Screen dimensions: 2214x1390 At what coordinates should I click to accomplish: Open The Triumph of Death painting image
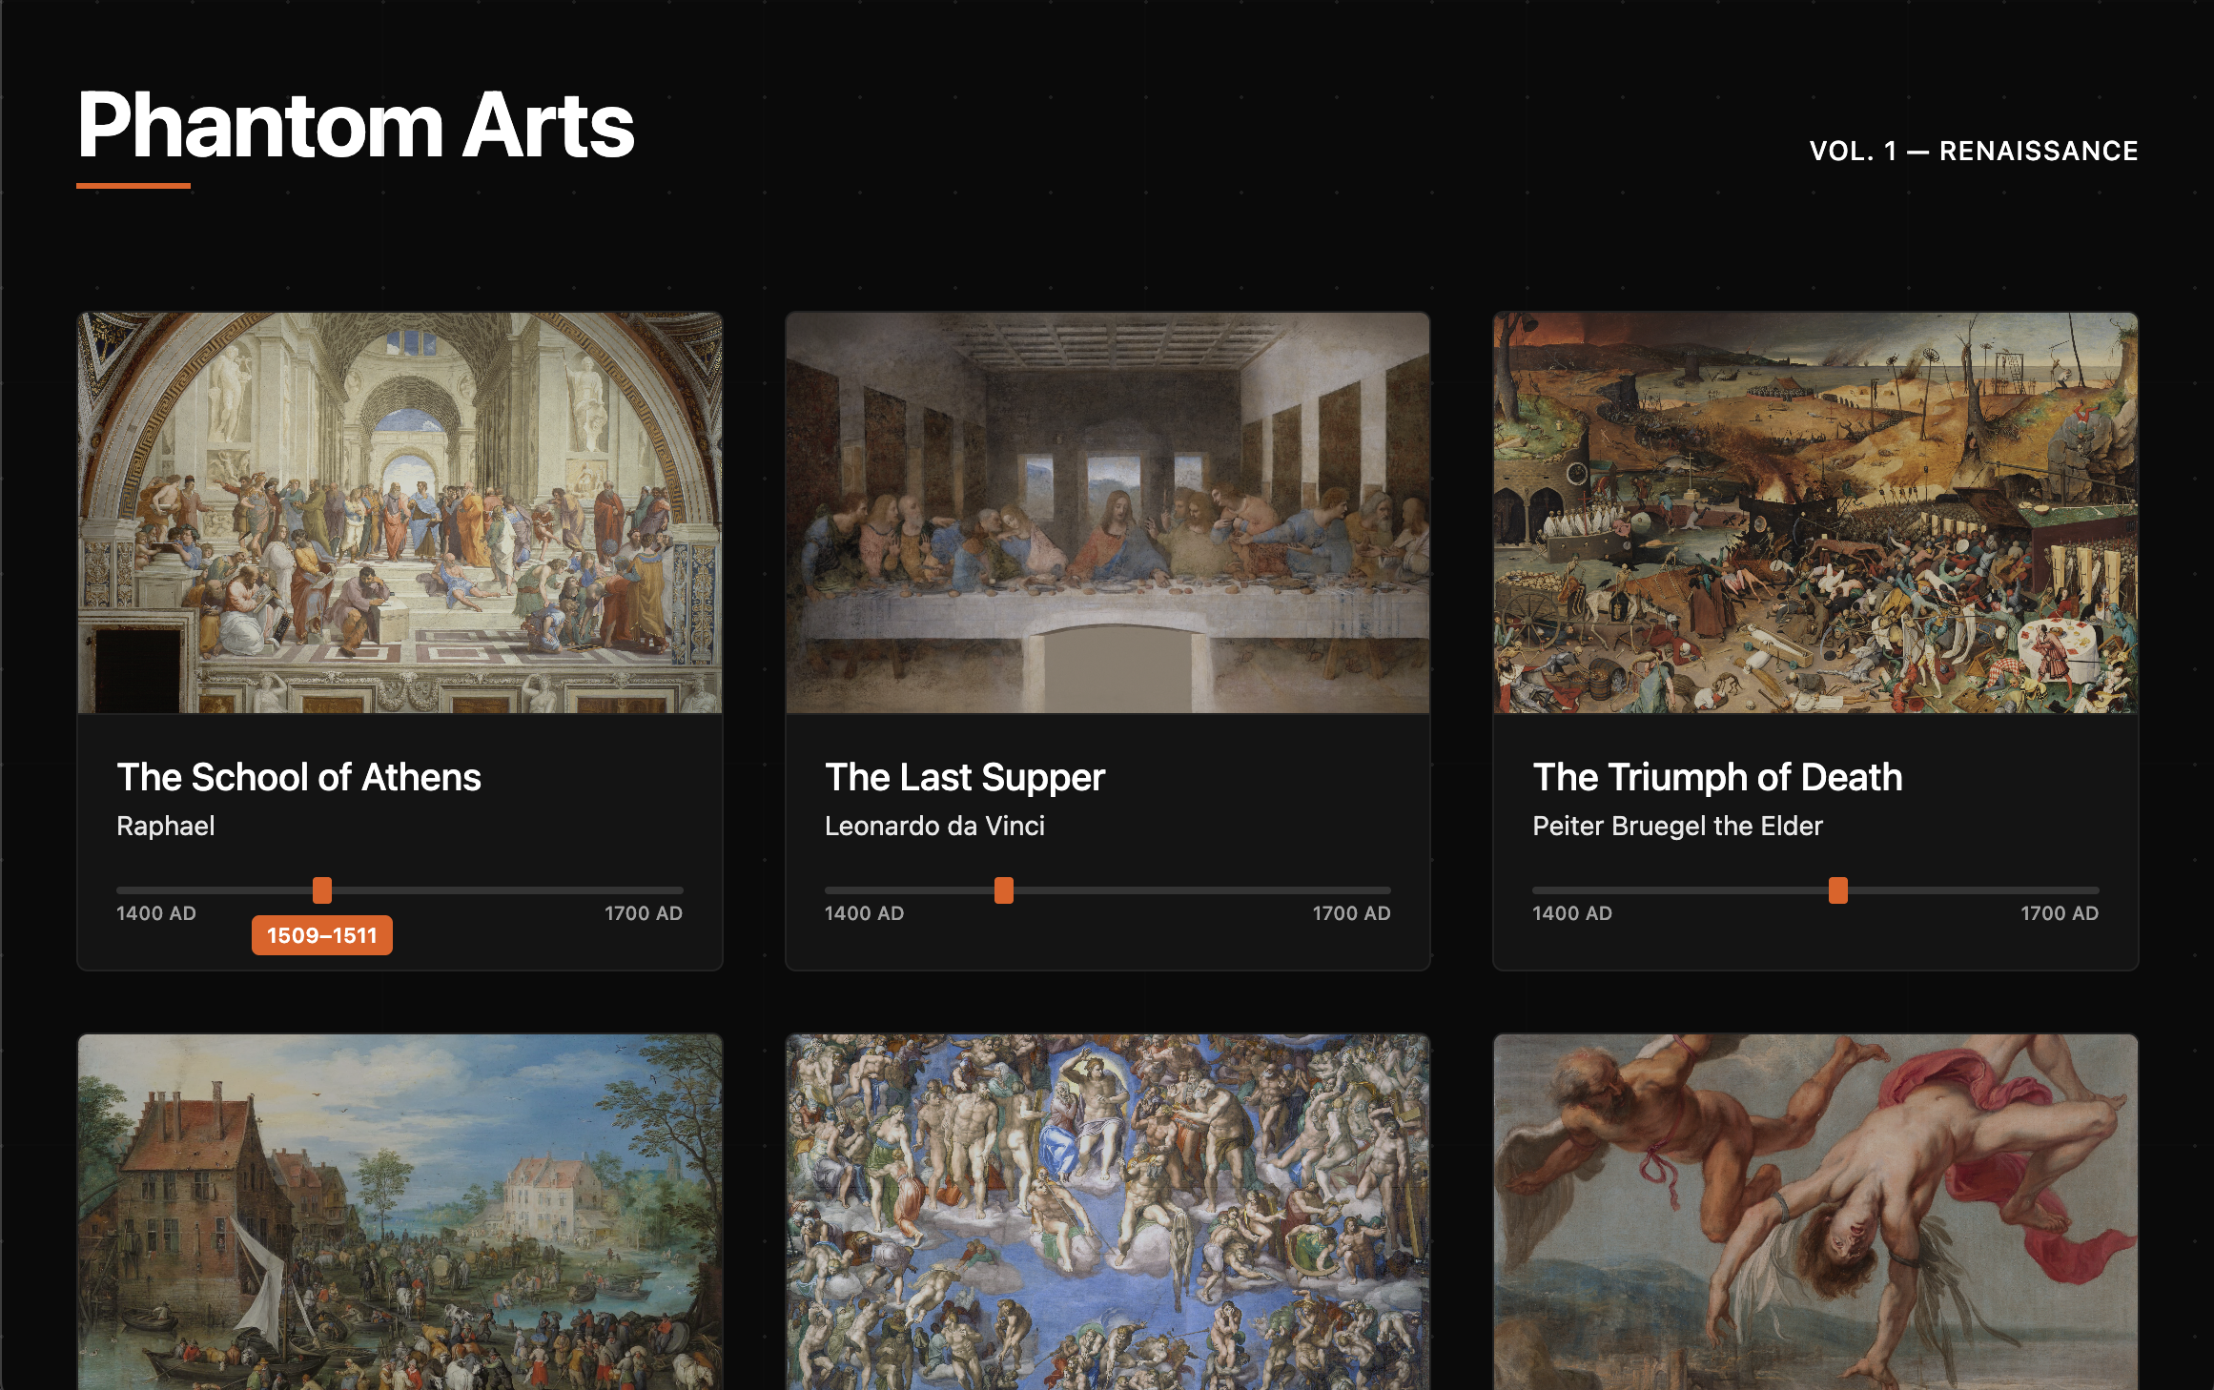1814,512
